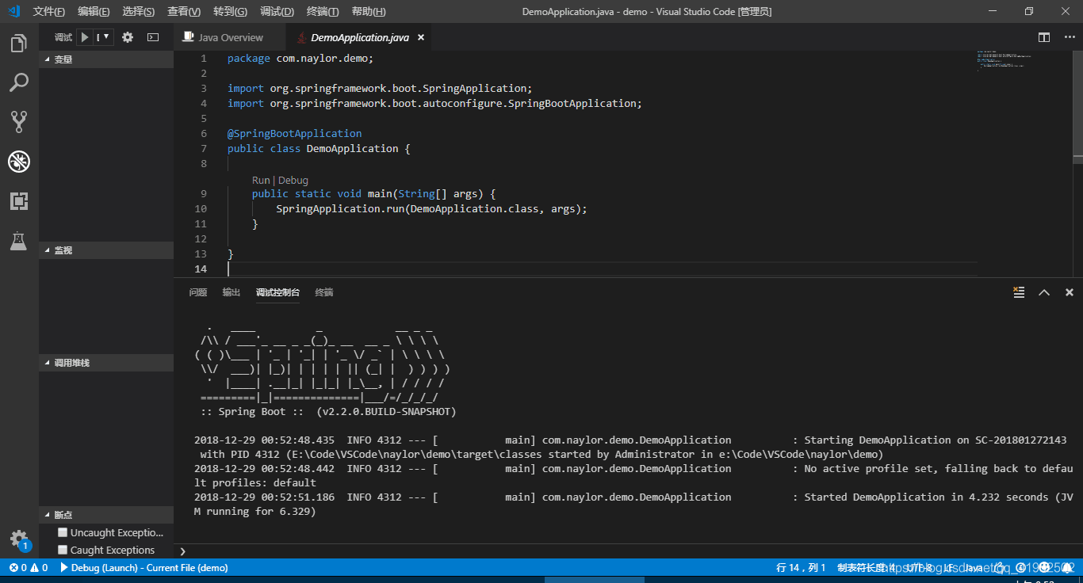The height and width of the screenshot is (583, 1083).
Task: Change 制表符长度 tab size in status bar
Action: [x=866, y=568]
